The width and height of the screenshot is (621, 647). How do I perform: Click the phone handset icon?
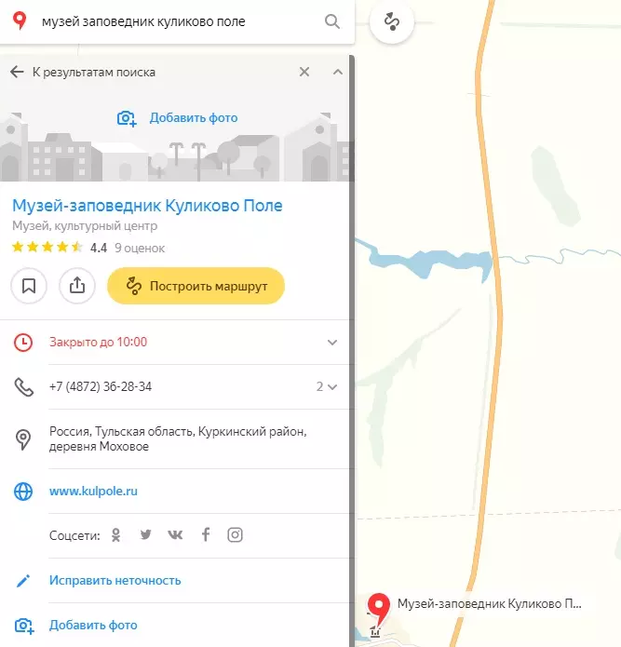click(x=23, y=387)
